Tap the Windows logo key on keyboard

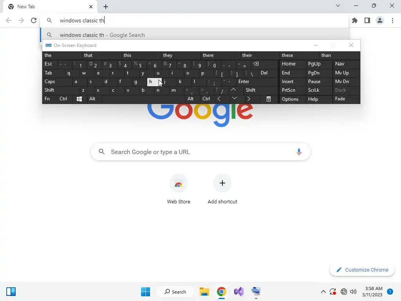tap(79, 99)
